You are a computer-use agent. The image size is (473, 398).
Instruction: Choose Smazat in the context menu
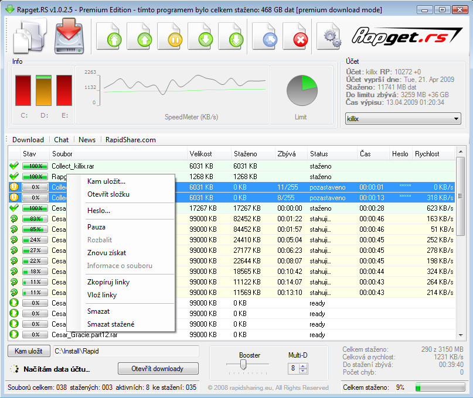coord(98,311)
